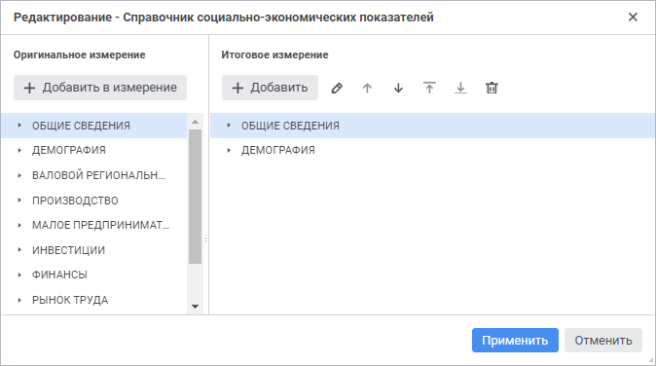656x366 pixels.
Task: Expand ДЕМОГРАФИЯ in the resulting dimension
Action: [229, 150]
